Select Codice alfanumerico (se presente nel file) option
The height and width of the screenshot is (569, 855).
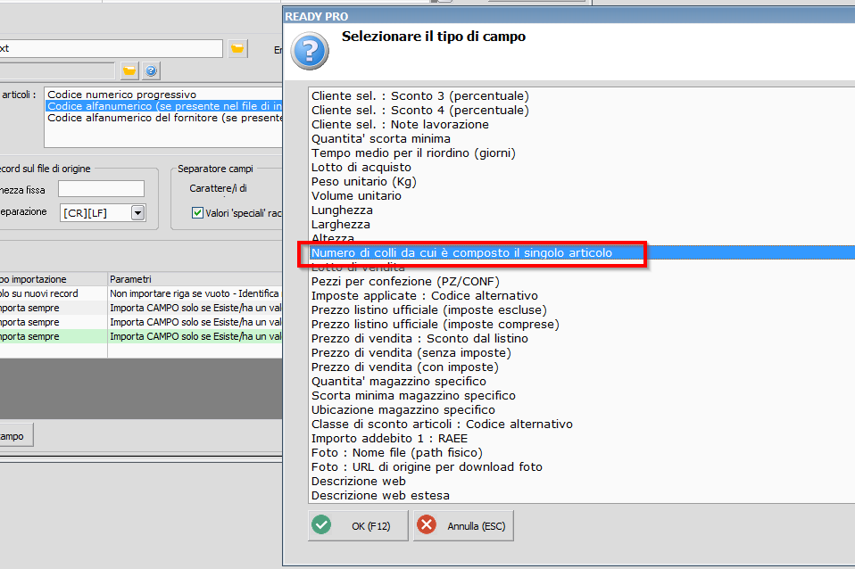164,106
